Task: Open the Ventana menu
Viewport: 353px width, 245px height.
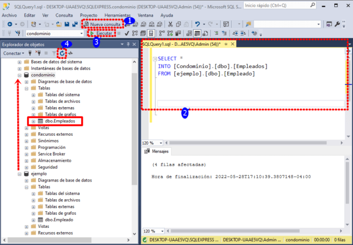Action: point(146,15)
